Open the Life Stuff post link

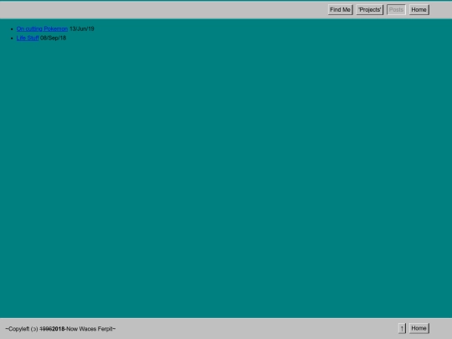pos(28,38)
